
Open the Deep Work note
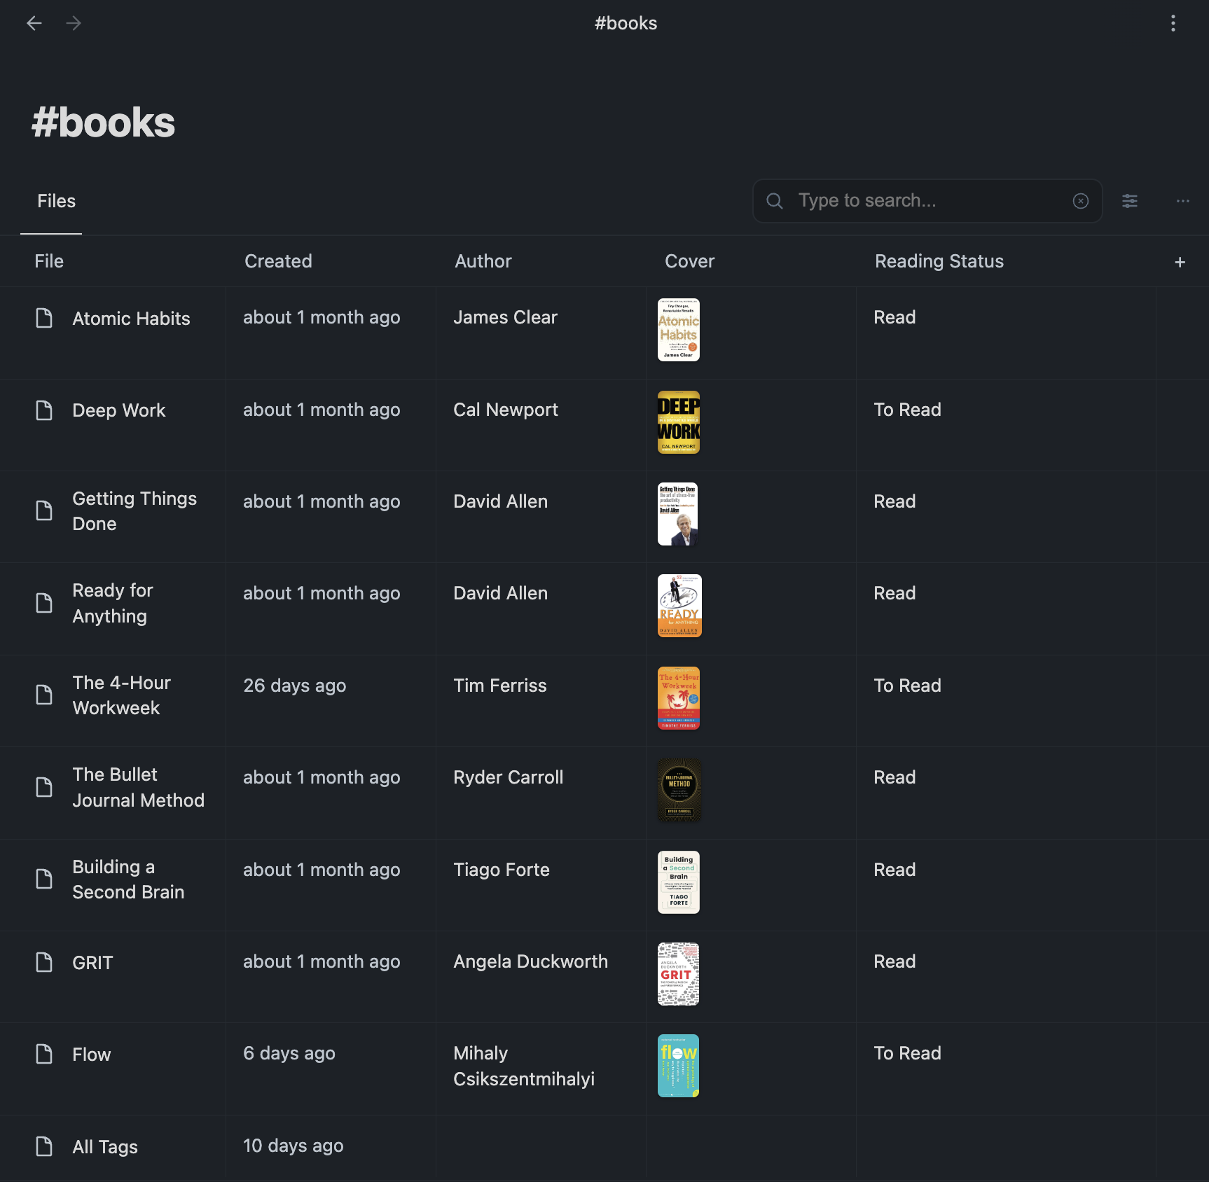click(119, 410)
